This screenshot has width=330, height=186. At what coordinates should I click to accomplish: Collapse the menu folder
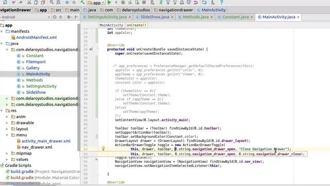click(7, 135)
